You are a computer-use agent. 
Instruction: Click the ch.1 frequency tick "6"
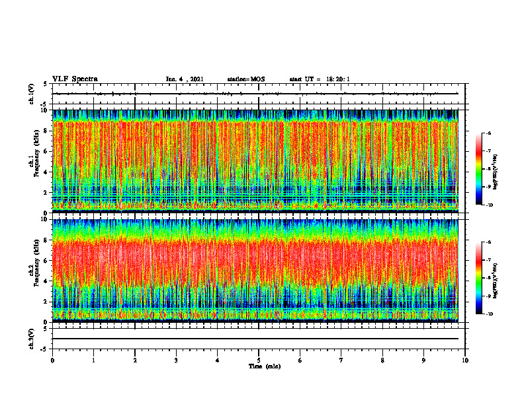(46, 151)
